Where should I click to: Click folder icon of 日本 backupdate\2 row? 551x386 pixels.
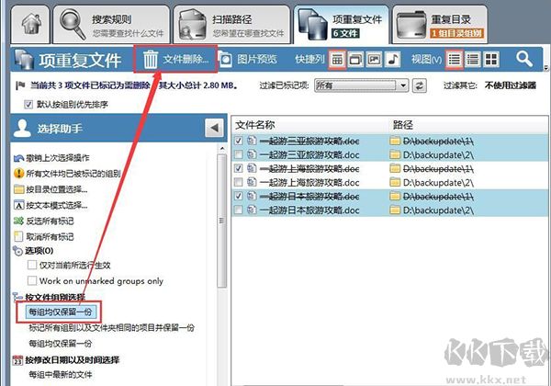tap(395, 210)
